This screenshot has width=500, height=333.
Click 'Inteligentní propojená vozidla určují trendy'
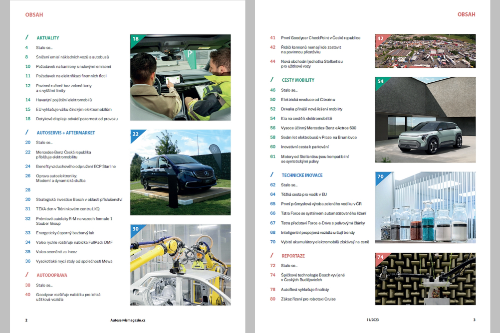pos(318,233)
